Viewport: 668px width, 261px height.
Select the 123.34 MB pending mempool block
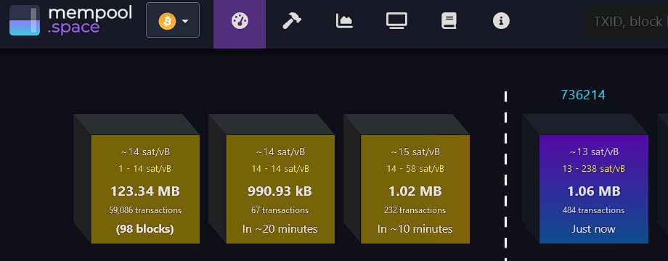[x=145, y=189]
